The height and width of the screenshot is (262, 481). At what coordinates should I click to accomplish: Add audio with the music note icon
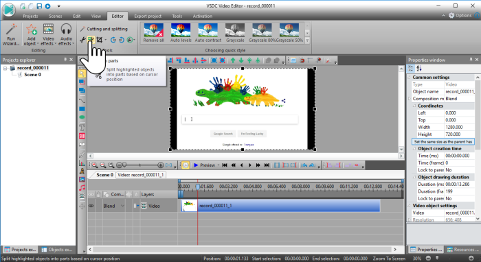coord(82,188)
